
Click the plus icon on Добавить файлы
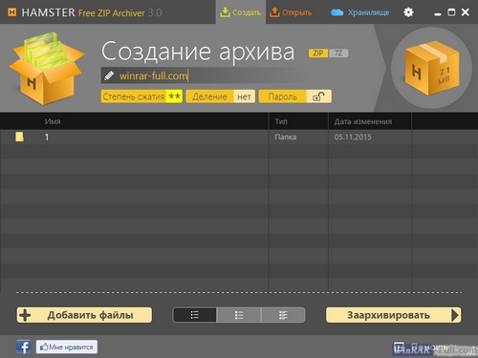tap(25, 315)
